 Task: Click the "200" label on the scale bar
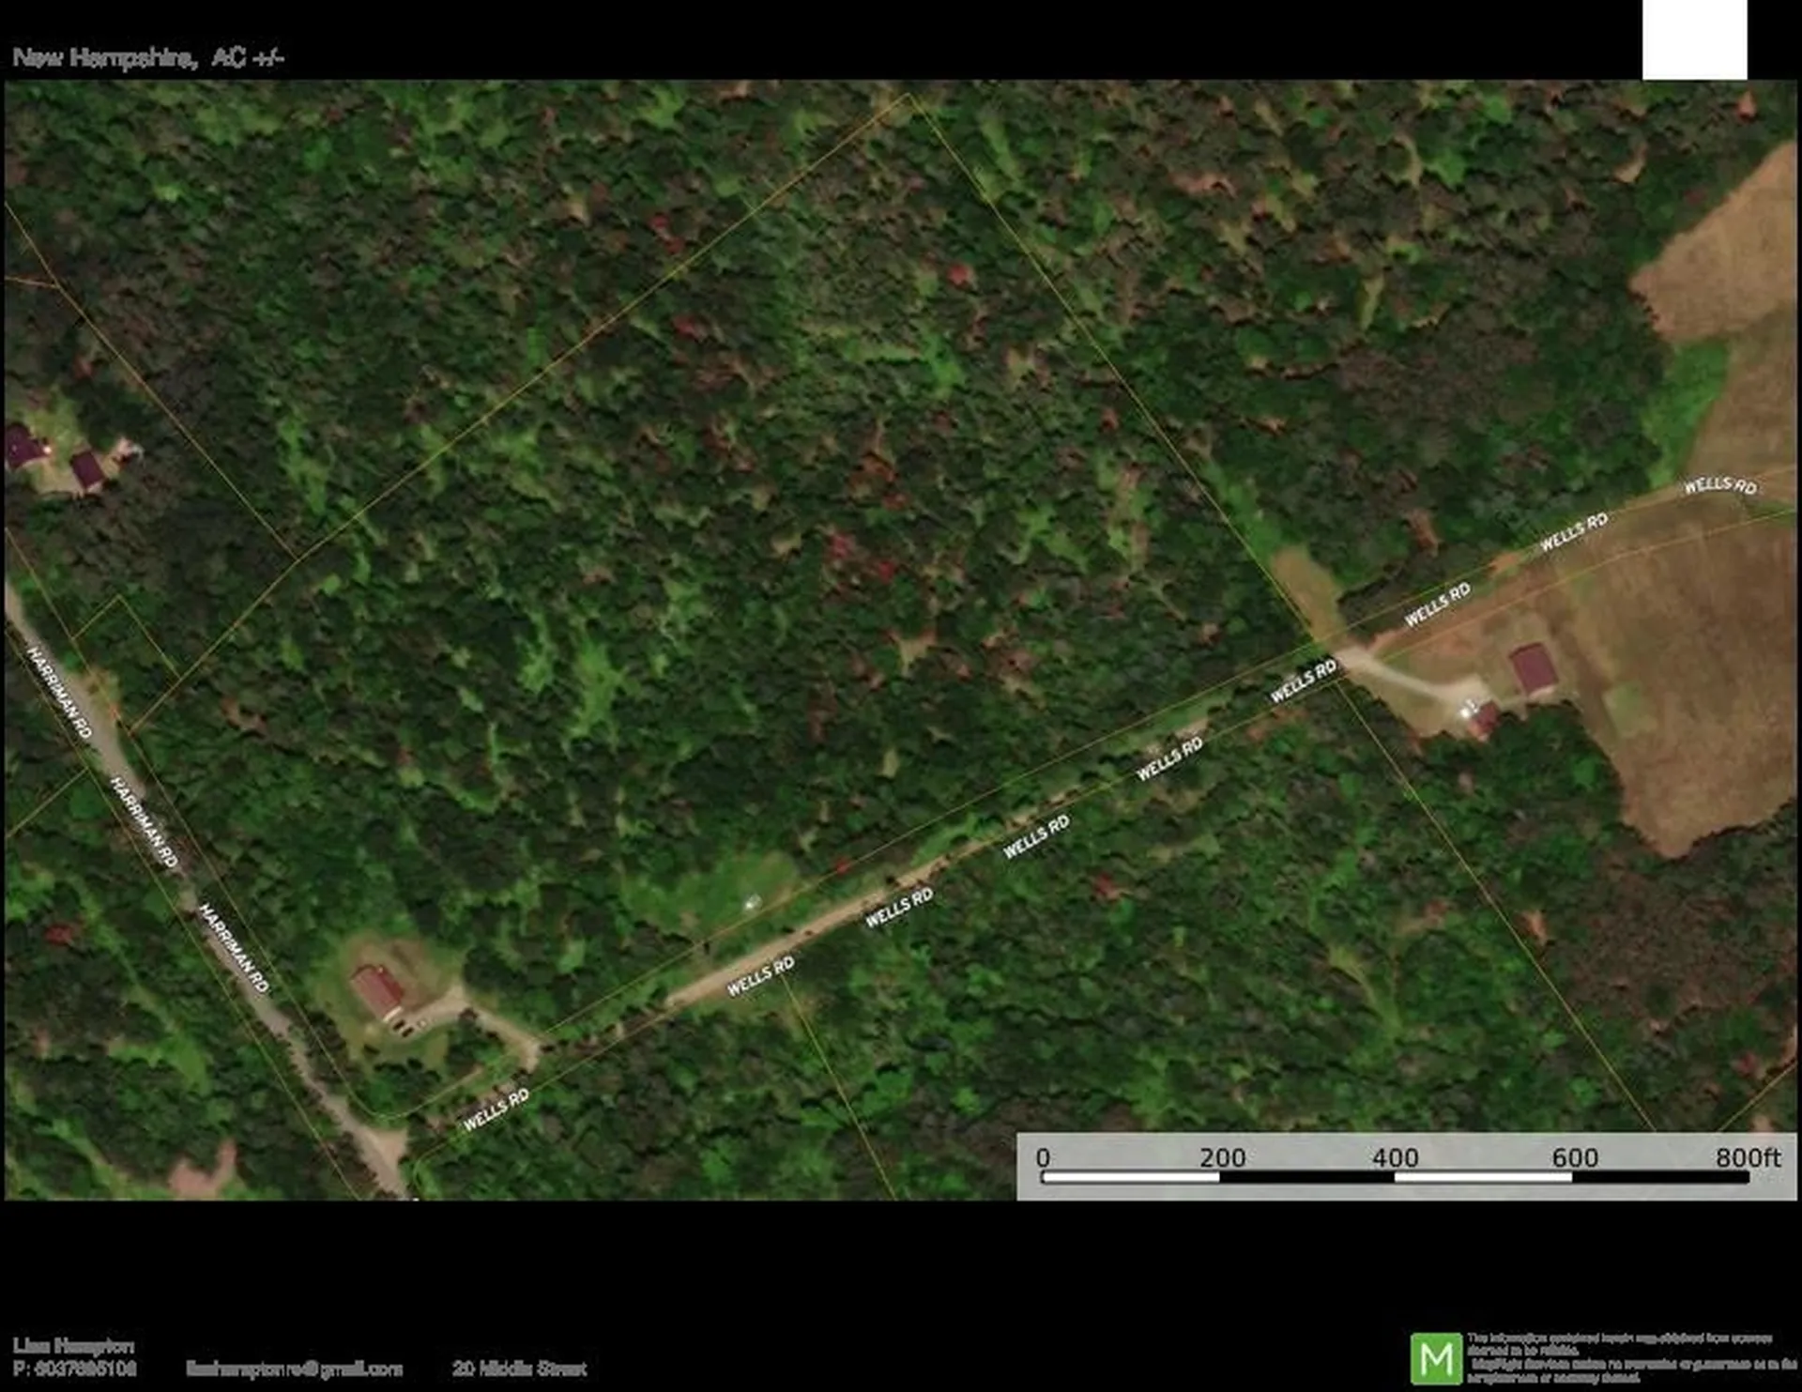pos(1222,1157)
